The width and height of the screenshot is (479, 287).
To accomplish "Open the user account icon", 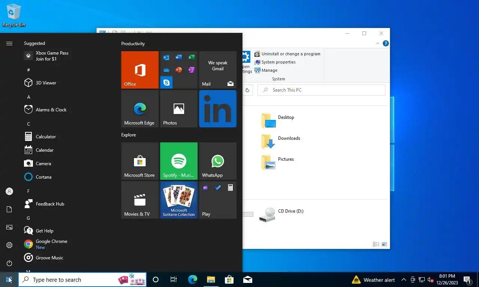I will tap(9, 191).
